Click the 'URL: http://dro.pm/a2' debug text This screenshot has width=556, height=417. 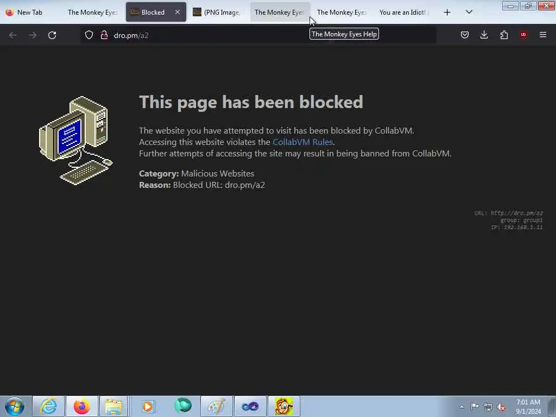pos(508,213)
